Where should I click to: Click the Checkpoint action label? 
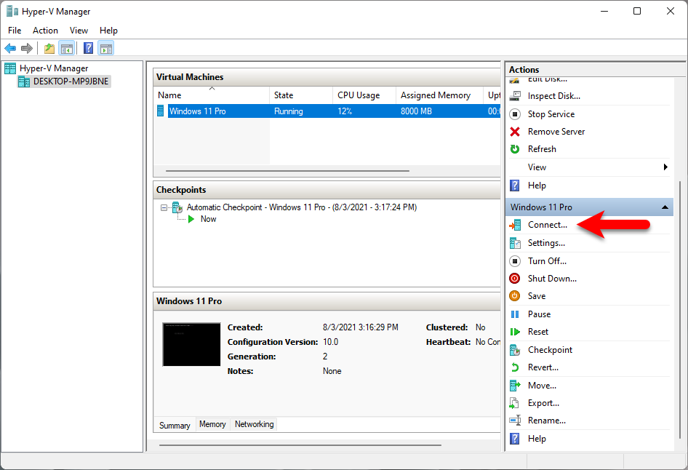[x=551, y=350]
